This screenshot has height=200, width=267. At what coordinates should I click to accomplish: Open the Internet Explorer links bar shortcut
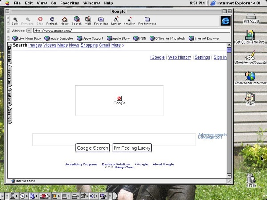[x=204, y=38]
